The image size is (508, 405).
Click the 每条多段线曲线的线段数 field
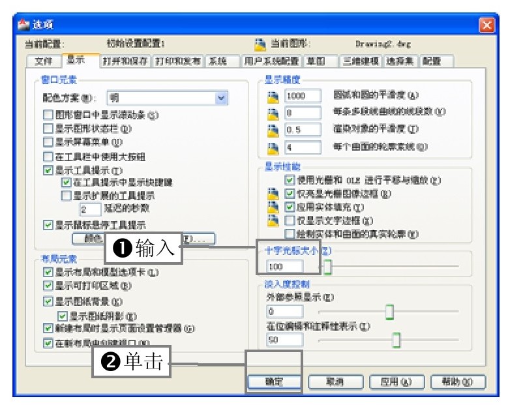coord(303,113)
